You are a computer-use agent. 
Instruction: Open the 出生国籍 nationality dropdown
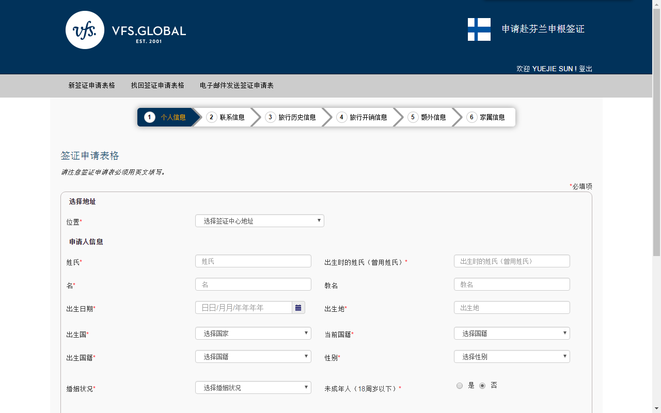tap(253, 357)
